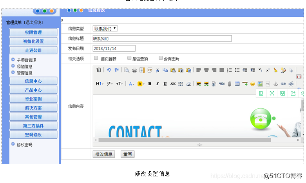Center align text in the editor

pyautogui.click(x=206, y=70)
